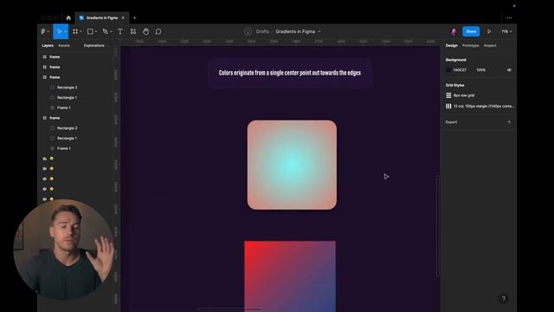554x312 pixels.
Task: Click the canvas vertical scrollbar
Action: 438,225
